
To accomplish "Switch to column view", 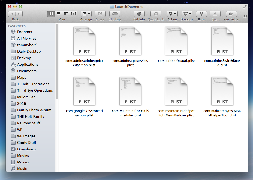I will click(x=66, y=14).
